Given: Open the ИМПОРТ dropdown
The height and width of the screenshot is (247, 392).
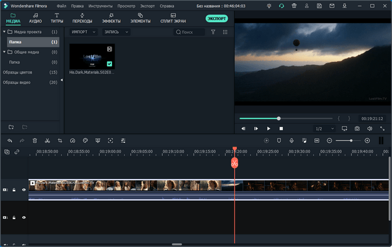Looking at the screenshot, I should (x=83, y=32).
